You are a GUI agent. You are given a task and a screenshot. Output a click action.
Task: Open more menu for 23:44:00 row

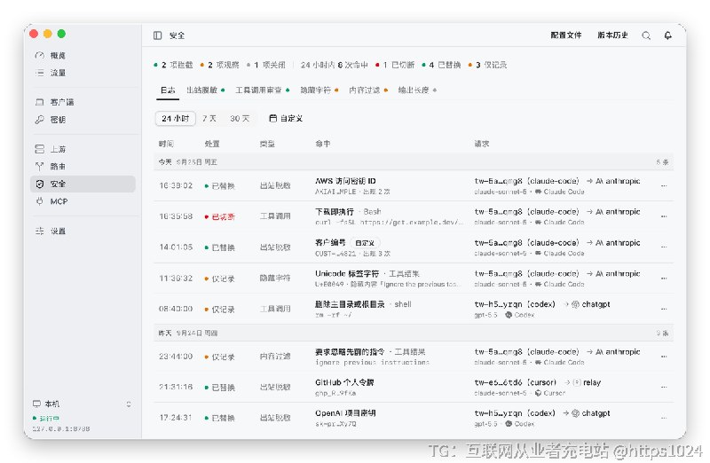click(x=664, y=357)
